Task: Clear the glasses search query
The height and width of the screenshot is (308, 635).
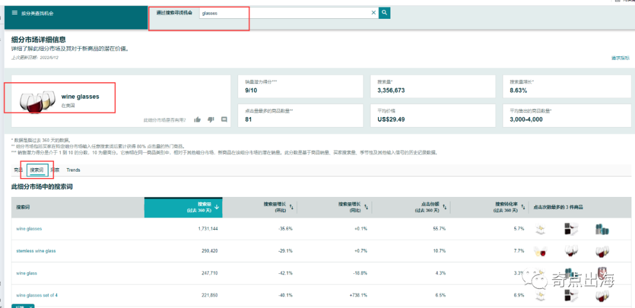Action: 373,13
